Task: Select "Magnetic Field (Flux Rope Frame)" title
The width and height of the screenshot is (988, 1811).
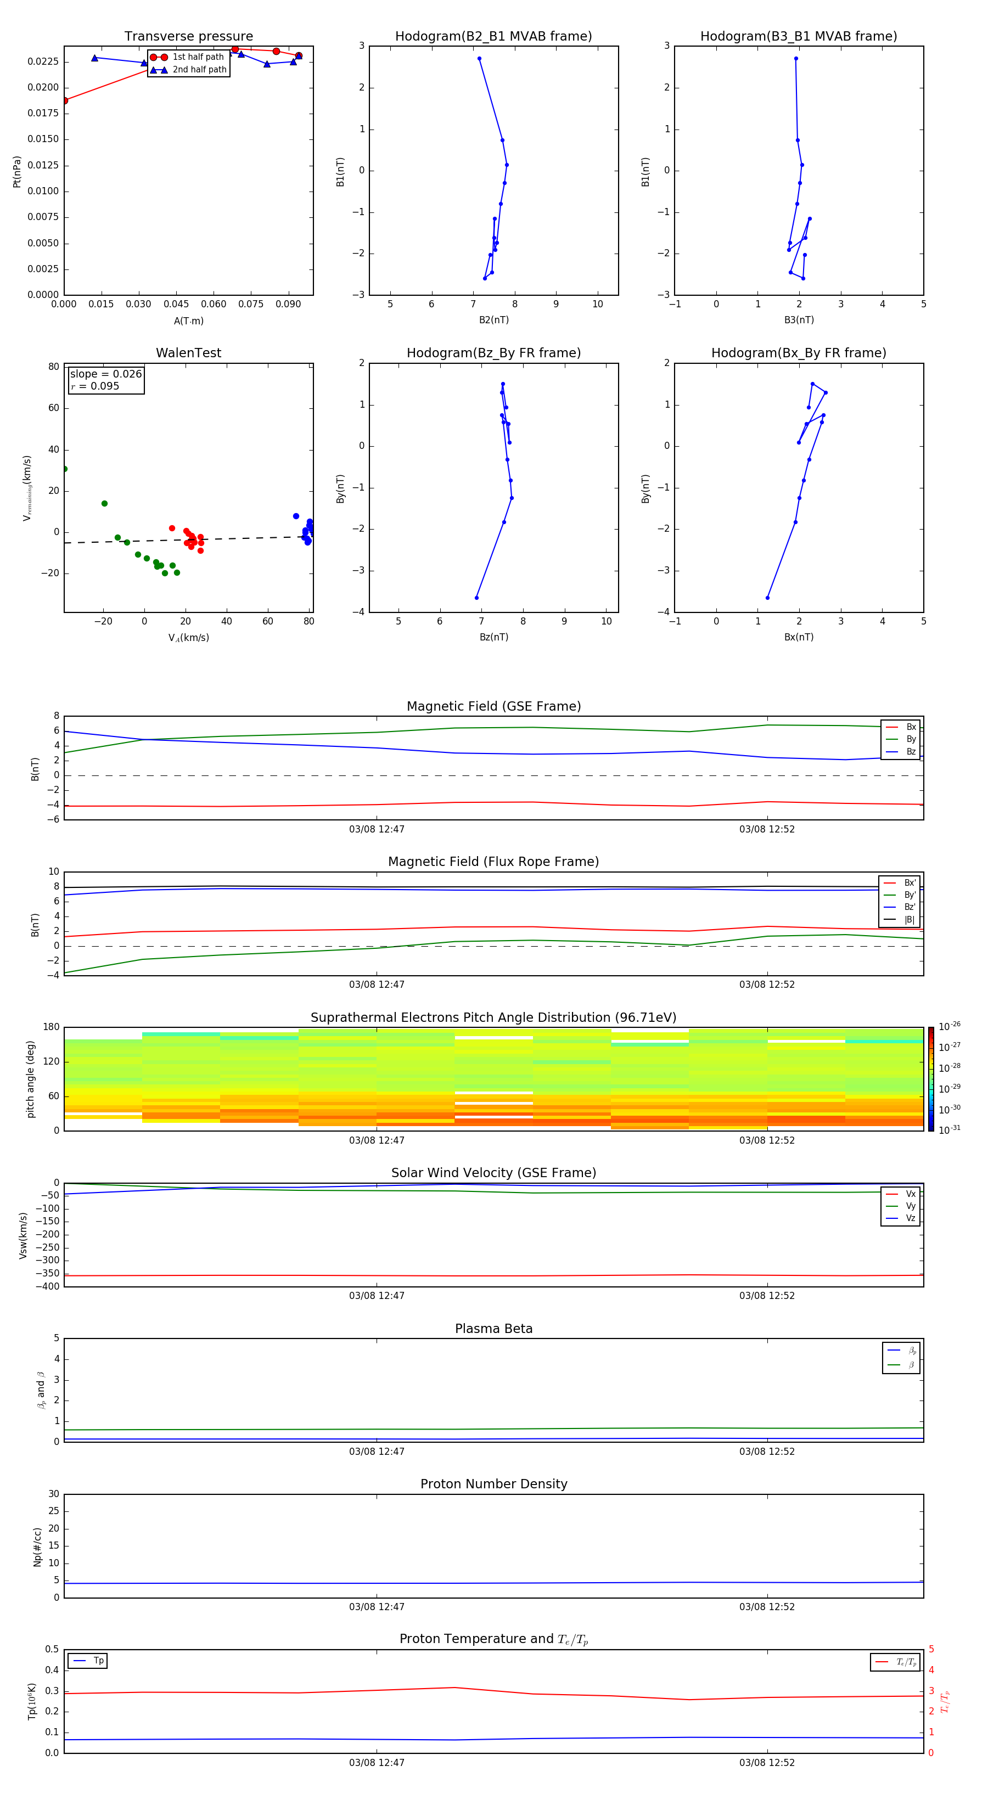Action: tap(493, 862)
